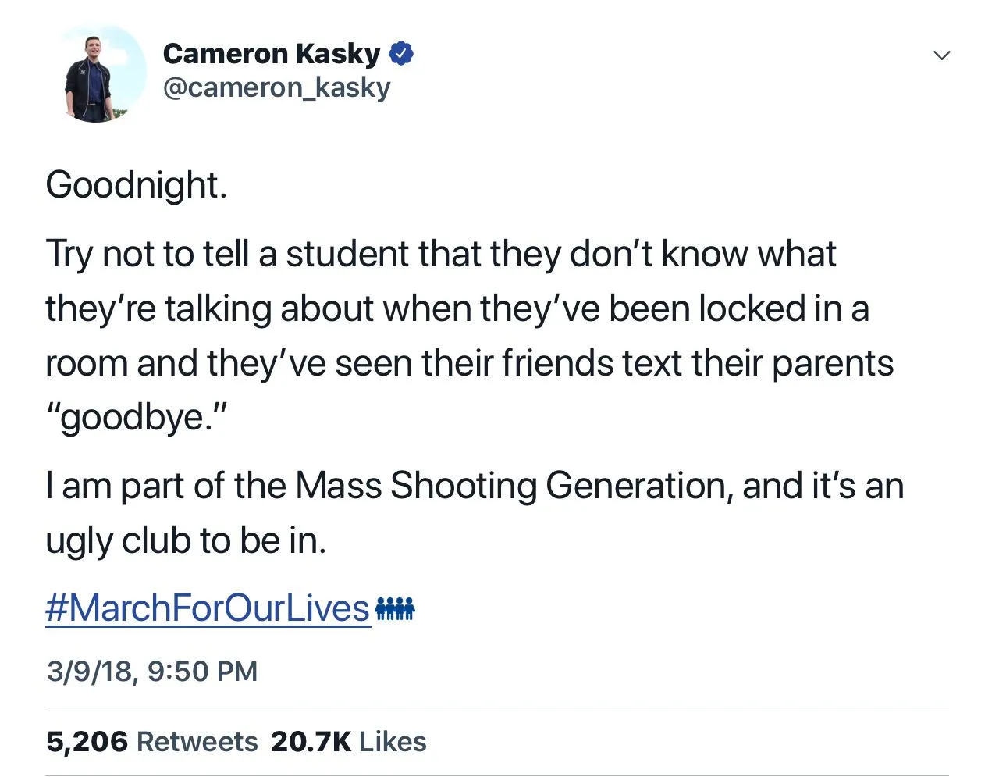Open the #MarchForOurLives hashtag
This screenshot has width=999, height=777.
coord(208,608)
